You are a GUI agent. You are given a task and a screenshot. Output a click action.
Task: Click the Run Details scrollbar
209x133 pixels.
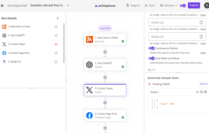coord(64,43)
